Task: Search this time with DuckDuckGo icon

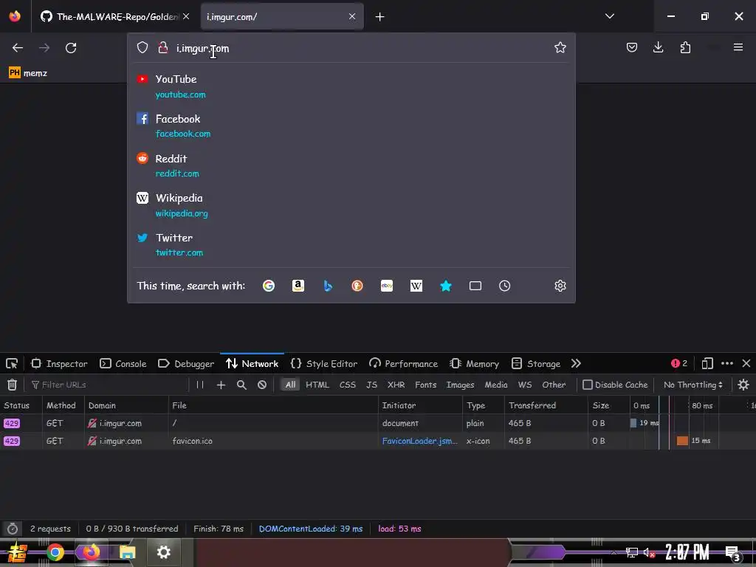Action: (x=357, y=286)
